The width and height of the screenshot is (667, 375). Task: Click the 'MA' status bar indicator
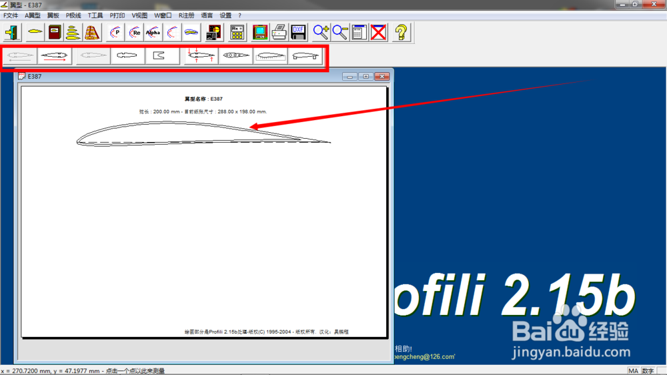pyautogui.click(x=633, y=371)
